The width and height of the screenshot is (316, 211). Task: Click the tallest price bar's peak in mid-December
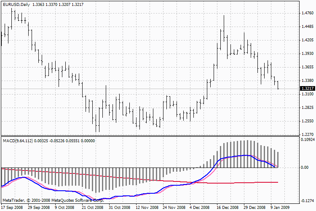click(224, 16)
